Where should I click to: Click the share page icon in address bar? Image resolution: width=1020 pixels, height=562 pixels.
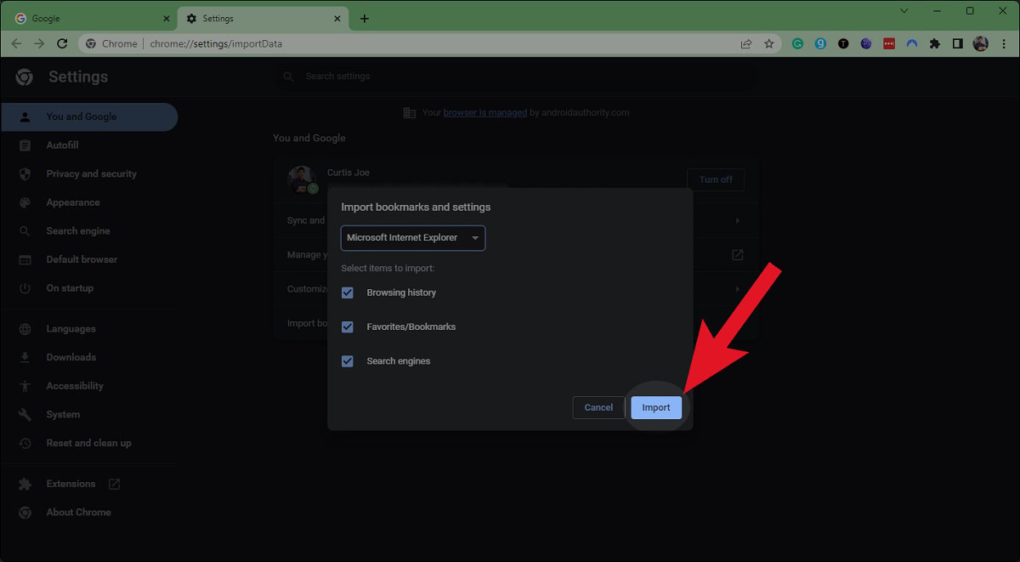(x=746, y=43)
